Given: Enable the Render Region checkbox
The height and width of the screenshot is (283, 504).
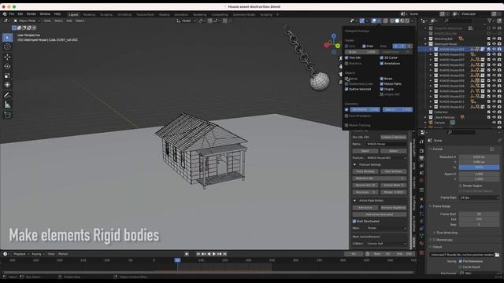Looking at the screenshot, I should point(461,186).
